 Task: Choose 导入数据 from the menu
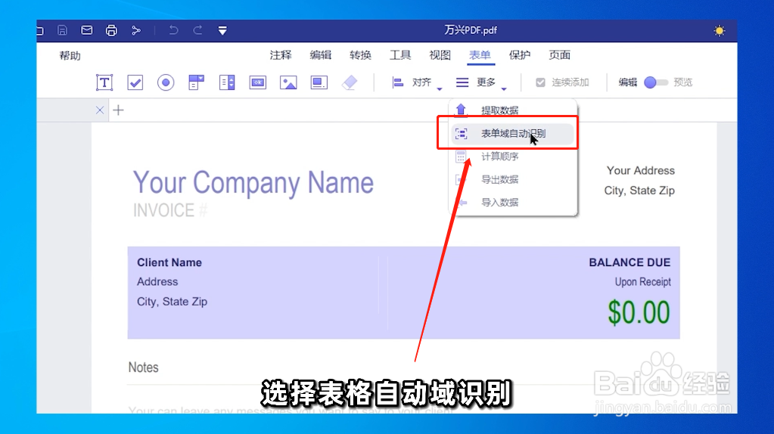(512, 202)
